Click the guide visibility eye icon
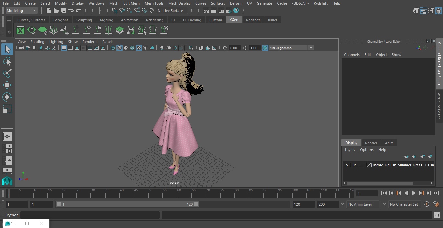Viewport: 443px width, 228px height. 87,30
